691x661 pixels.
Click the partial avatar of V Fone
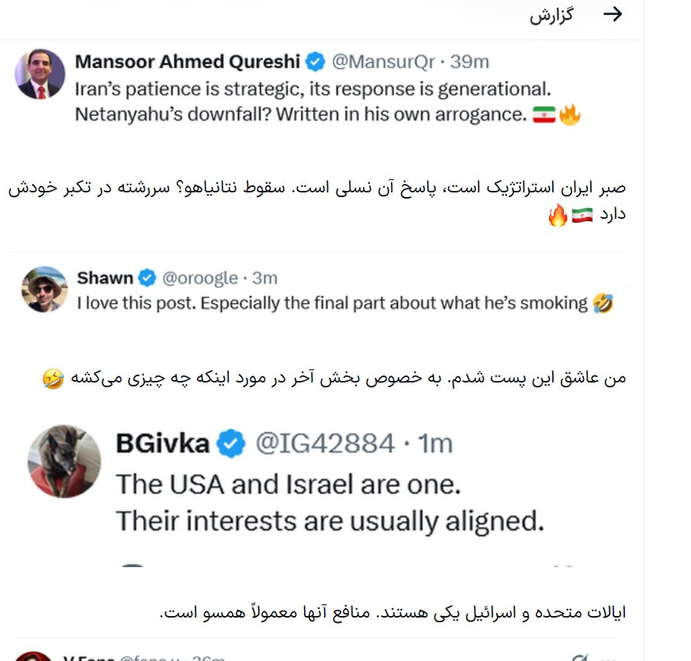[x=34, y=656]
